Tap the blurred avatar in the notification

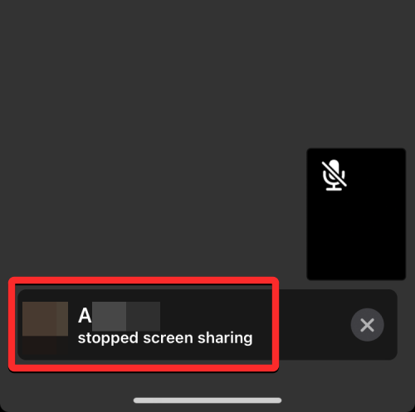45,327
